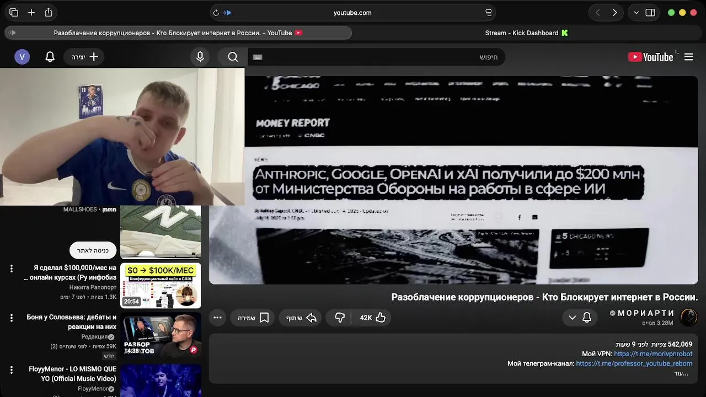Go forward with the right arrow
Image resolution: width=706 pixels, height=397 pixels.
[x=614, y=13]
